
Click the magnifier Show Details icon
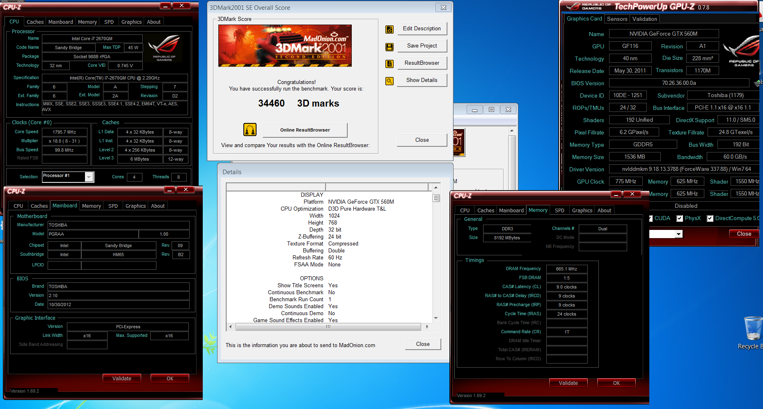(x=390, y=81)
